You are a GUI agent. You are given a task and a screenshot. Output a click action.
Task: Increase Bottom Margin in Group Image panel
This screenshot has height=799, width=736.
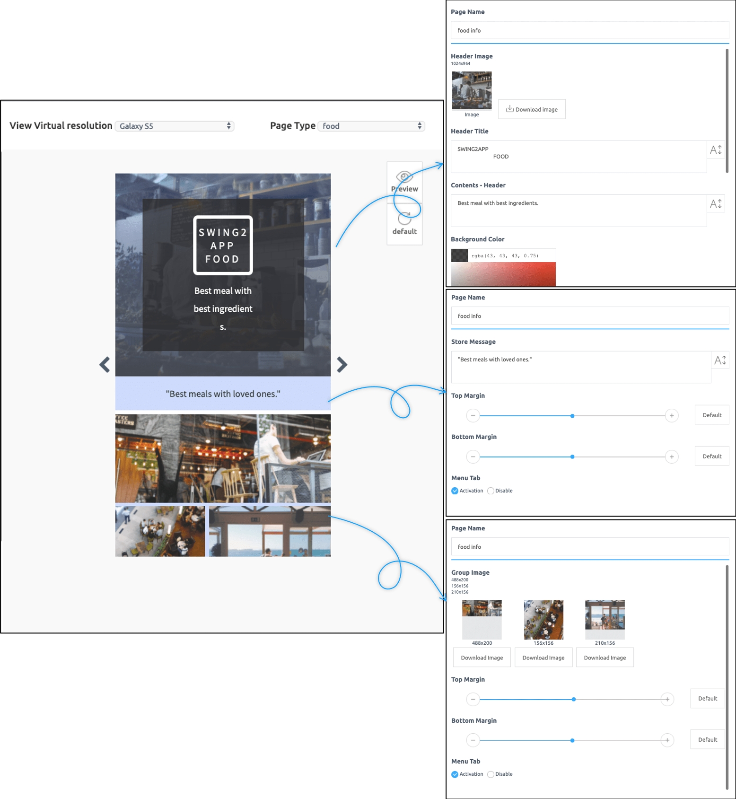coord(667,740)
